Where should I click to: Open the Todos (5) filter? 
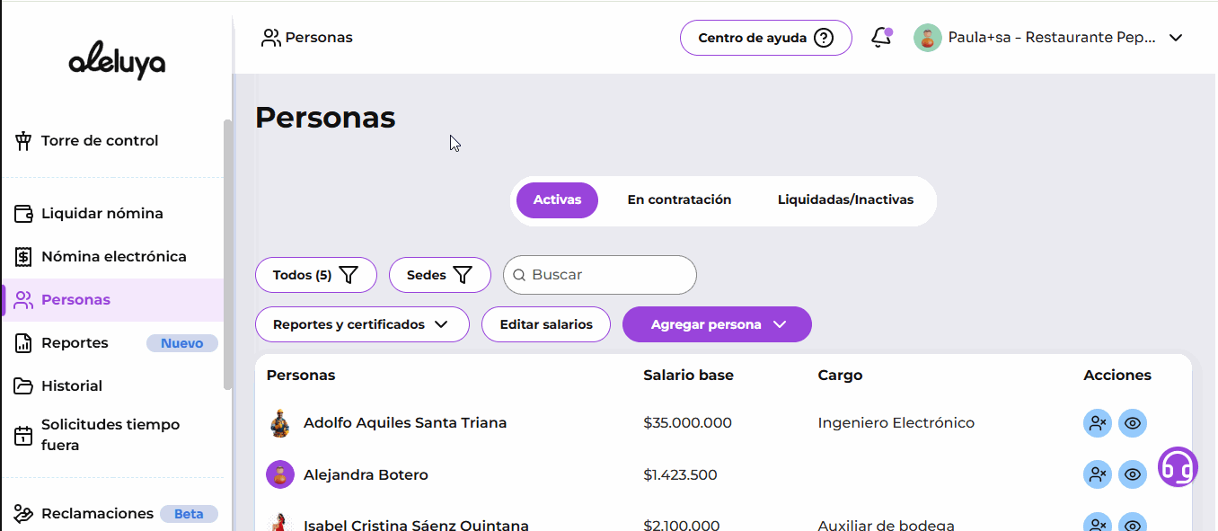315,275
